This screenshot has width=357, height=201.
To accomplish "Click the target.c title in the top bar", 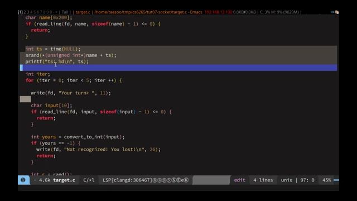I will [x=83, y=12].
